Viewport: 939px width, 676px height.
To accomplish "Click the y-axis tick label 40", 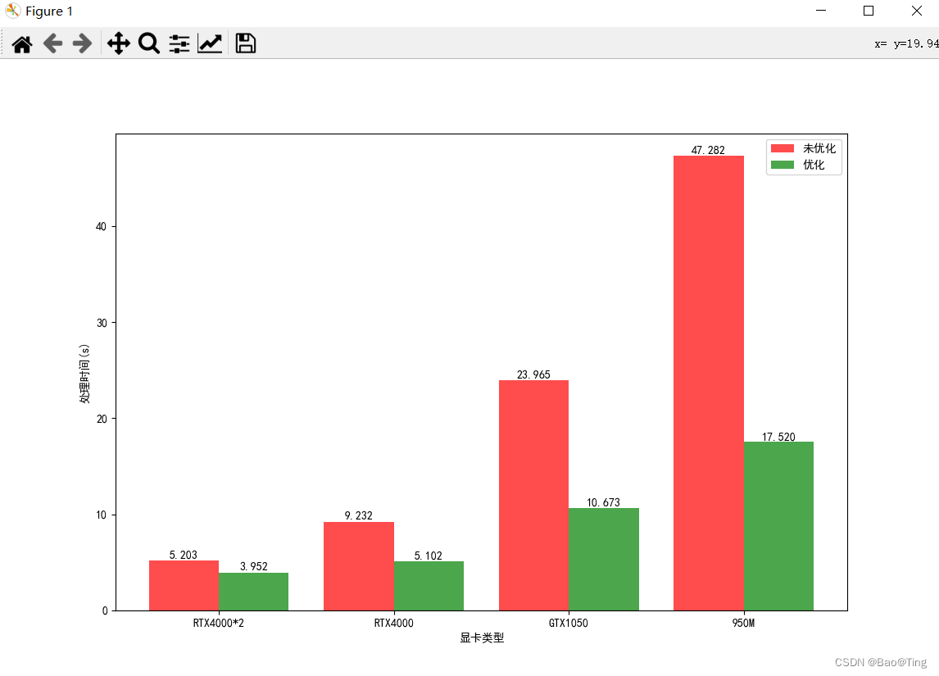I will point(102,227).
